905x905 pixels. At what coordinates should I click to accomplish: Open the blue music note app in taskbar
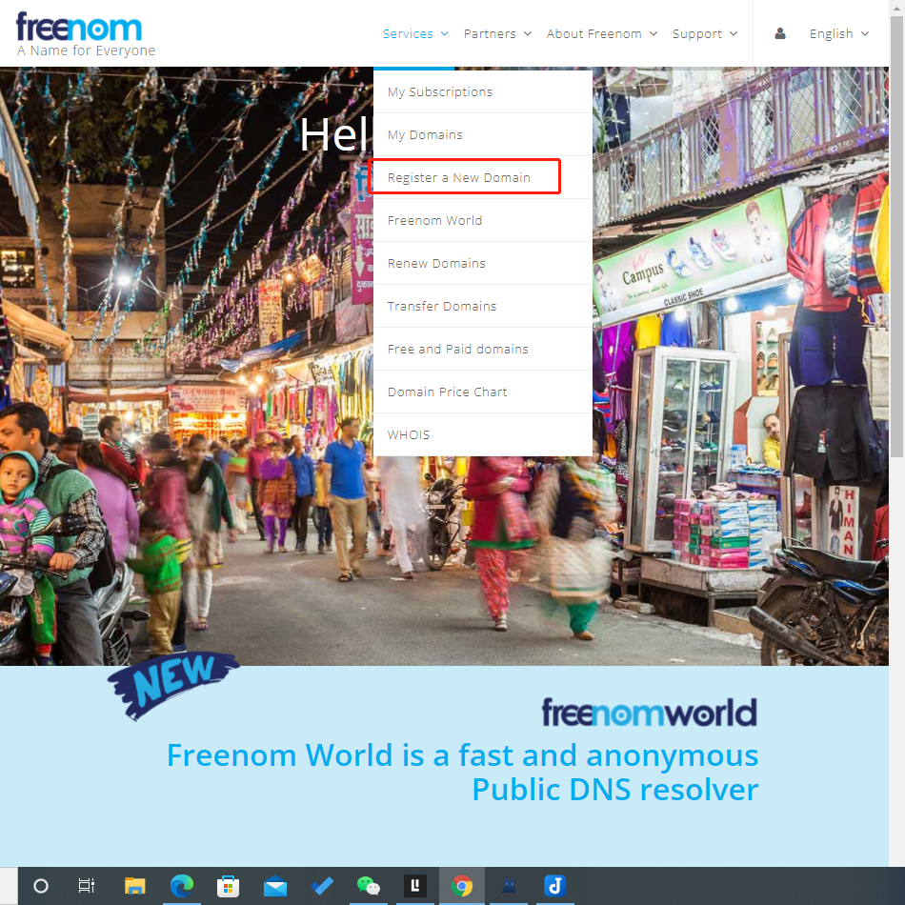[554, 885]
